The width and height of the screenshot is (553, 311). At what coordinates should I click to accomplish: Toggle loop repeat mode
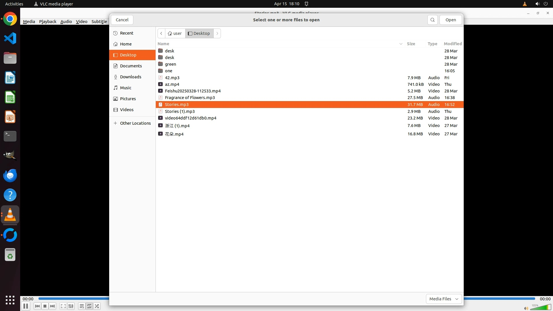(89, 306)
